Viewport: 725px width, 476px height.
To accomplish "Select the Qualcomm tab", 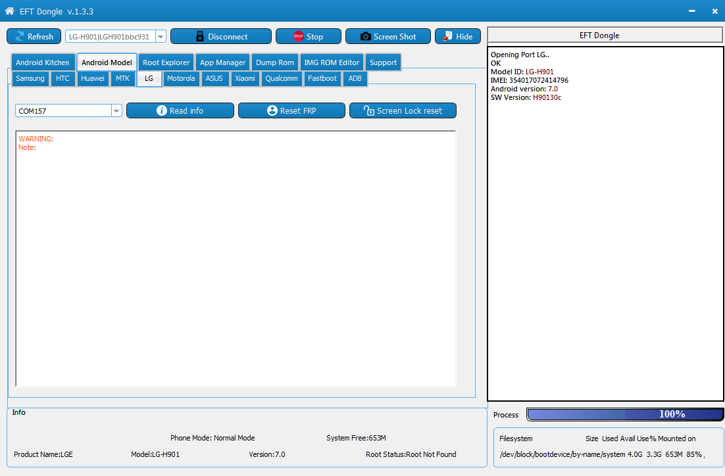I will point(281,78).
